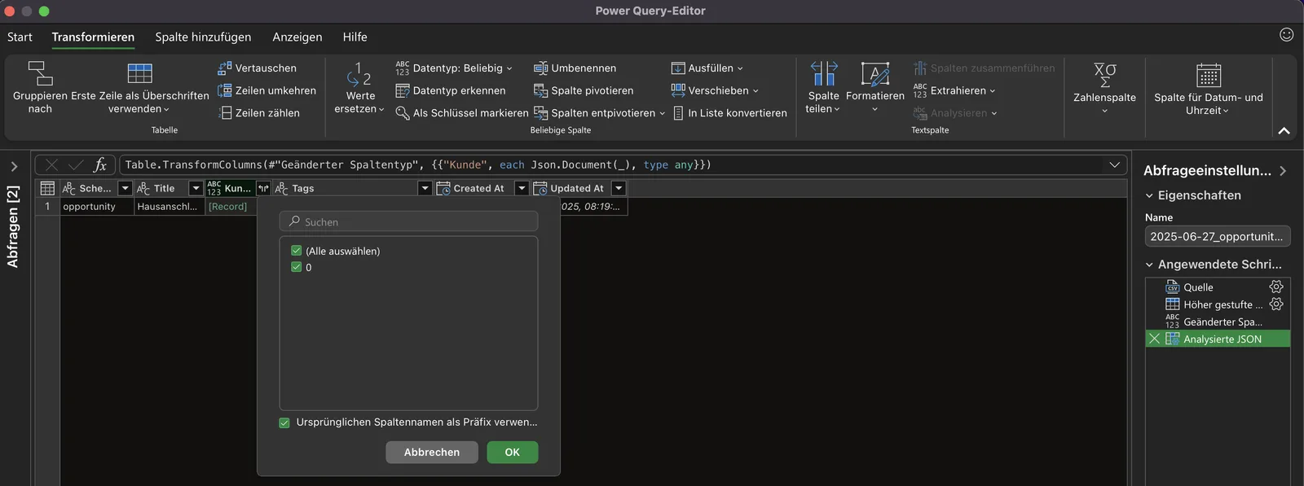This screenshot has height=486, width=1304.
Task: Switch to the Transformieren tab
Action: (93, 37)
